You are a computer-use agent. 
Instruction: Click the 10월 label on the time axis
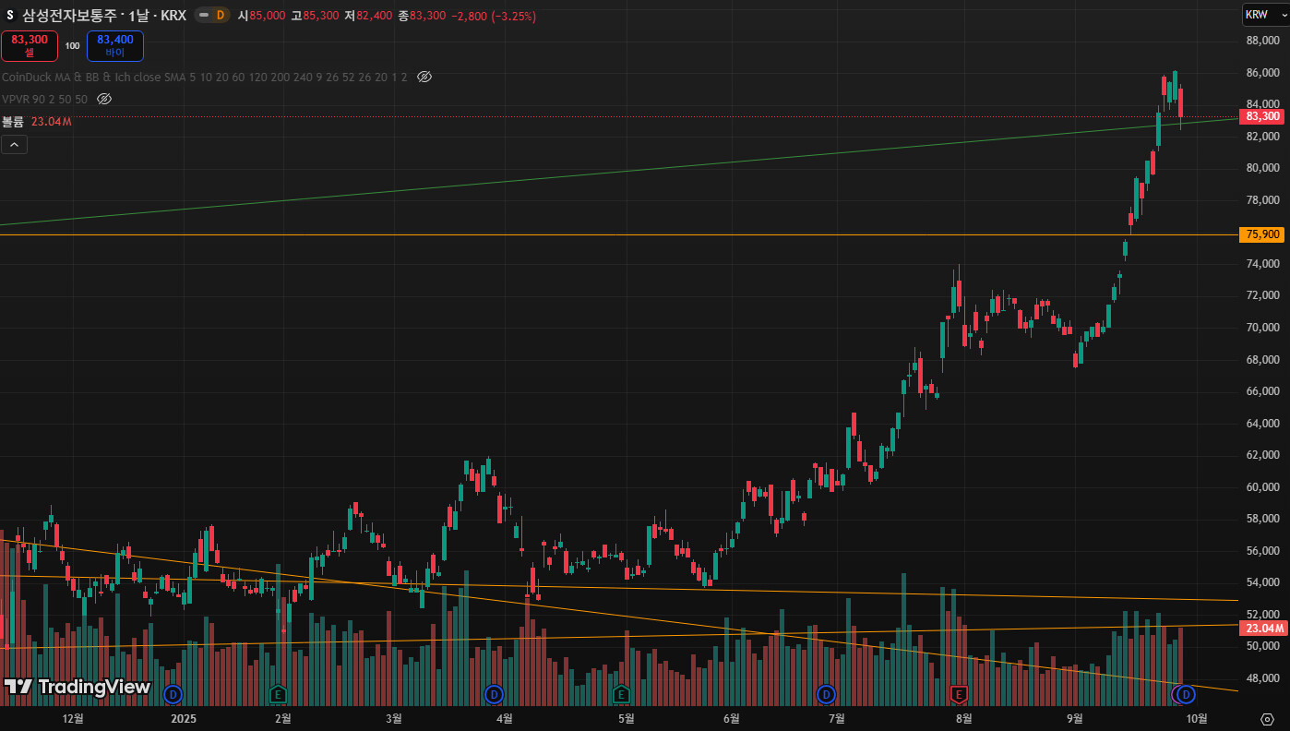point(1197,718)
